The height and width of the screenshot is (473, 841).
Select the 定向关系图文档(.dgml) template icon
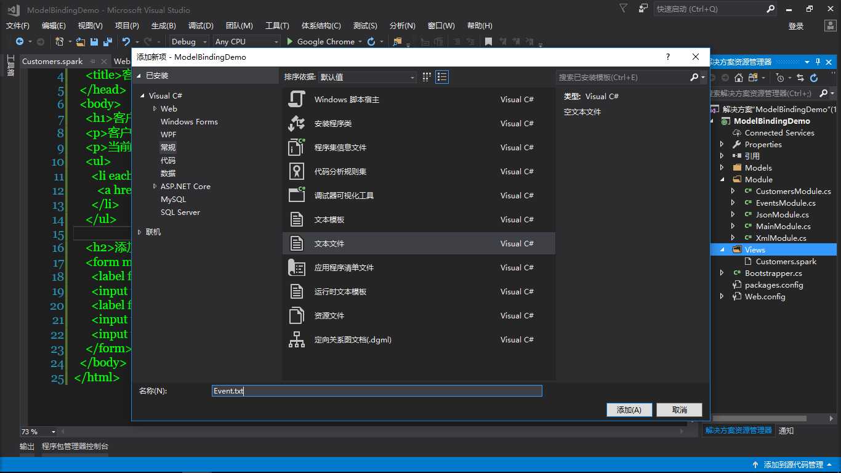point(297,339)
